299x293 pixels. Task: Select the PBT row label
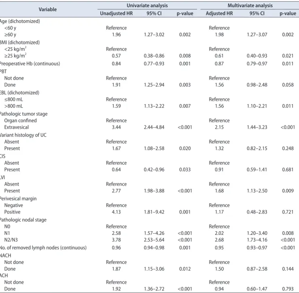(x=3, y=72)
